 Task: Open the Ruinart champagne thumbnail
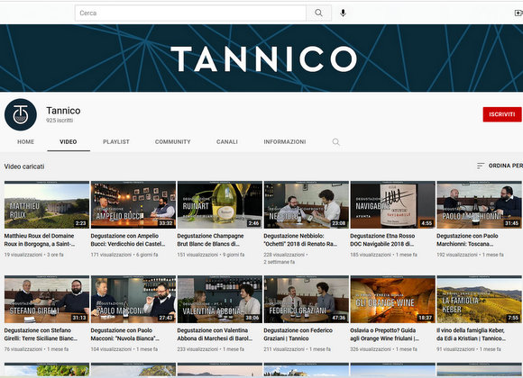pyautogui.click(x=220, y=205)
